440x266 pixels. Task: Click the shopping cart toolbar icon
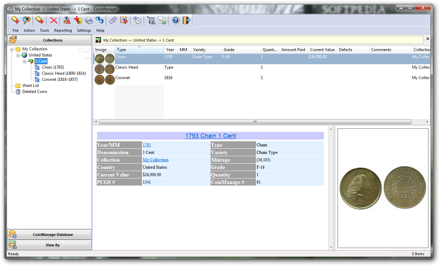(151, 20)
